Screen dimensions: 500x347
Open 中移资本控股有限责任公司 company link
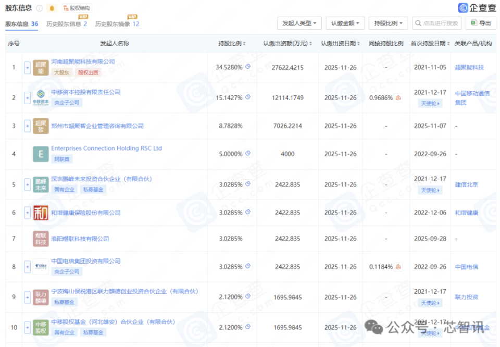pos(86,92)
